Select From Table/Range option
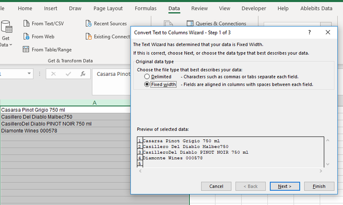 [47, 50]
